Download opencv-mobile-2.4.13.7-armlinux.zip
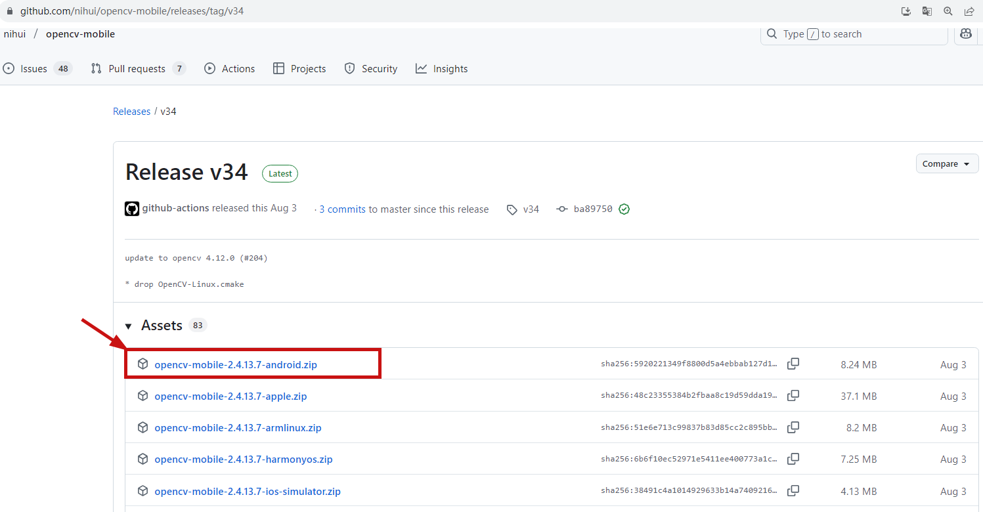This screenshot has height=512, width=983. (238, 427)
